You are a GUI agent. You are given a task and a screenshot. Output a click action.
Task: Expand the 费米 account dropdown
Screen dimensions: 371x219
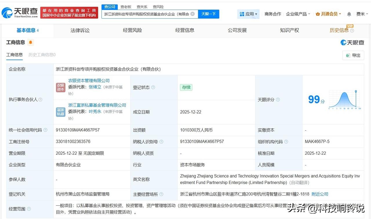[x=361, y=14]
